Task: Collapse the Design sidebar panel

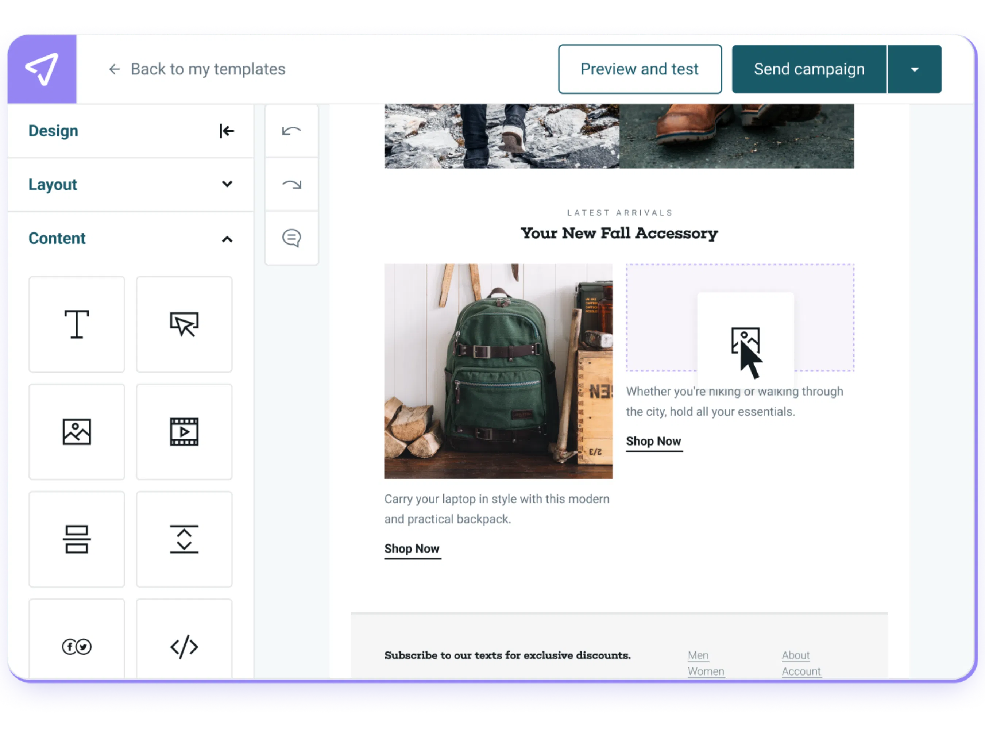Action: pos(227,131)
